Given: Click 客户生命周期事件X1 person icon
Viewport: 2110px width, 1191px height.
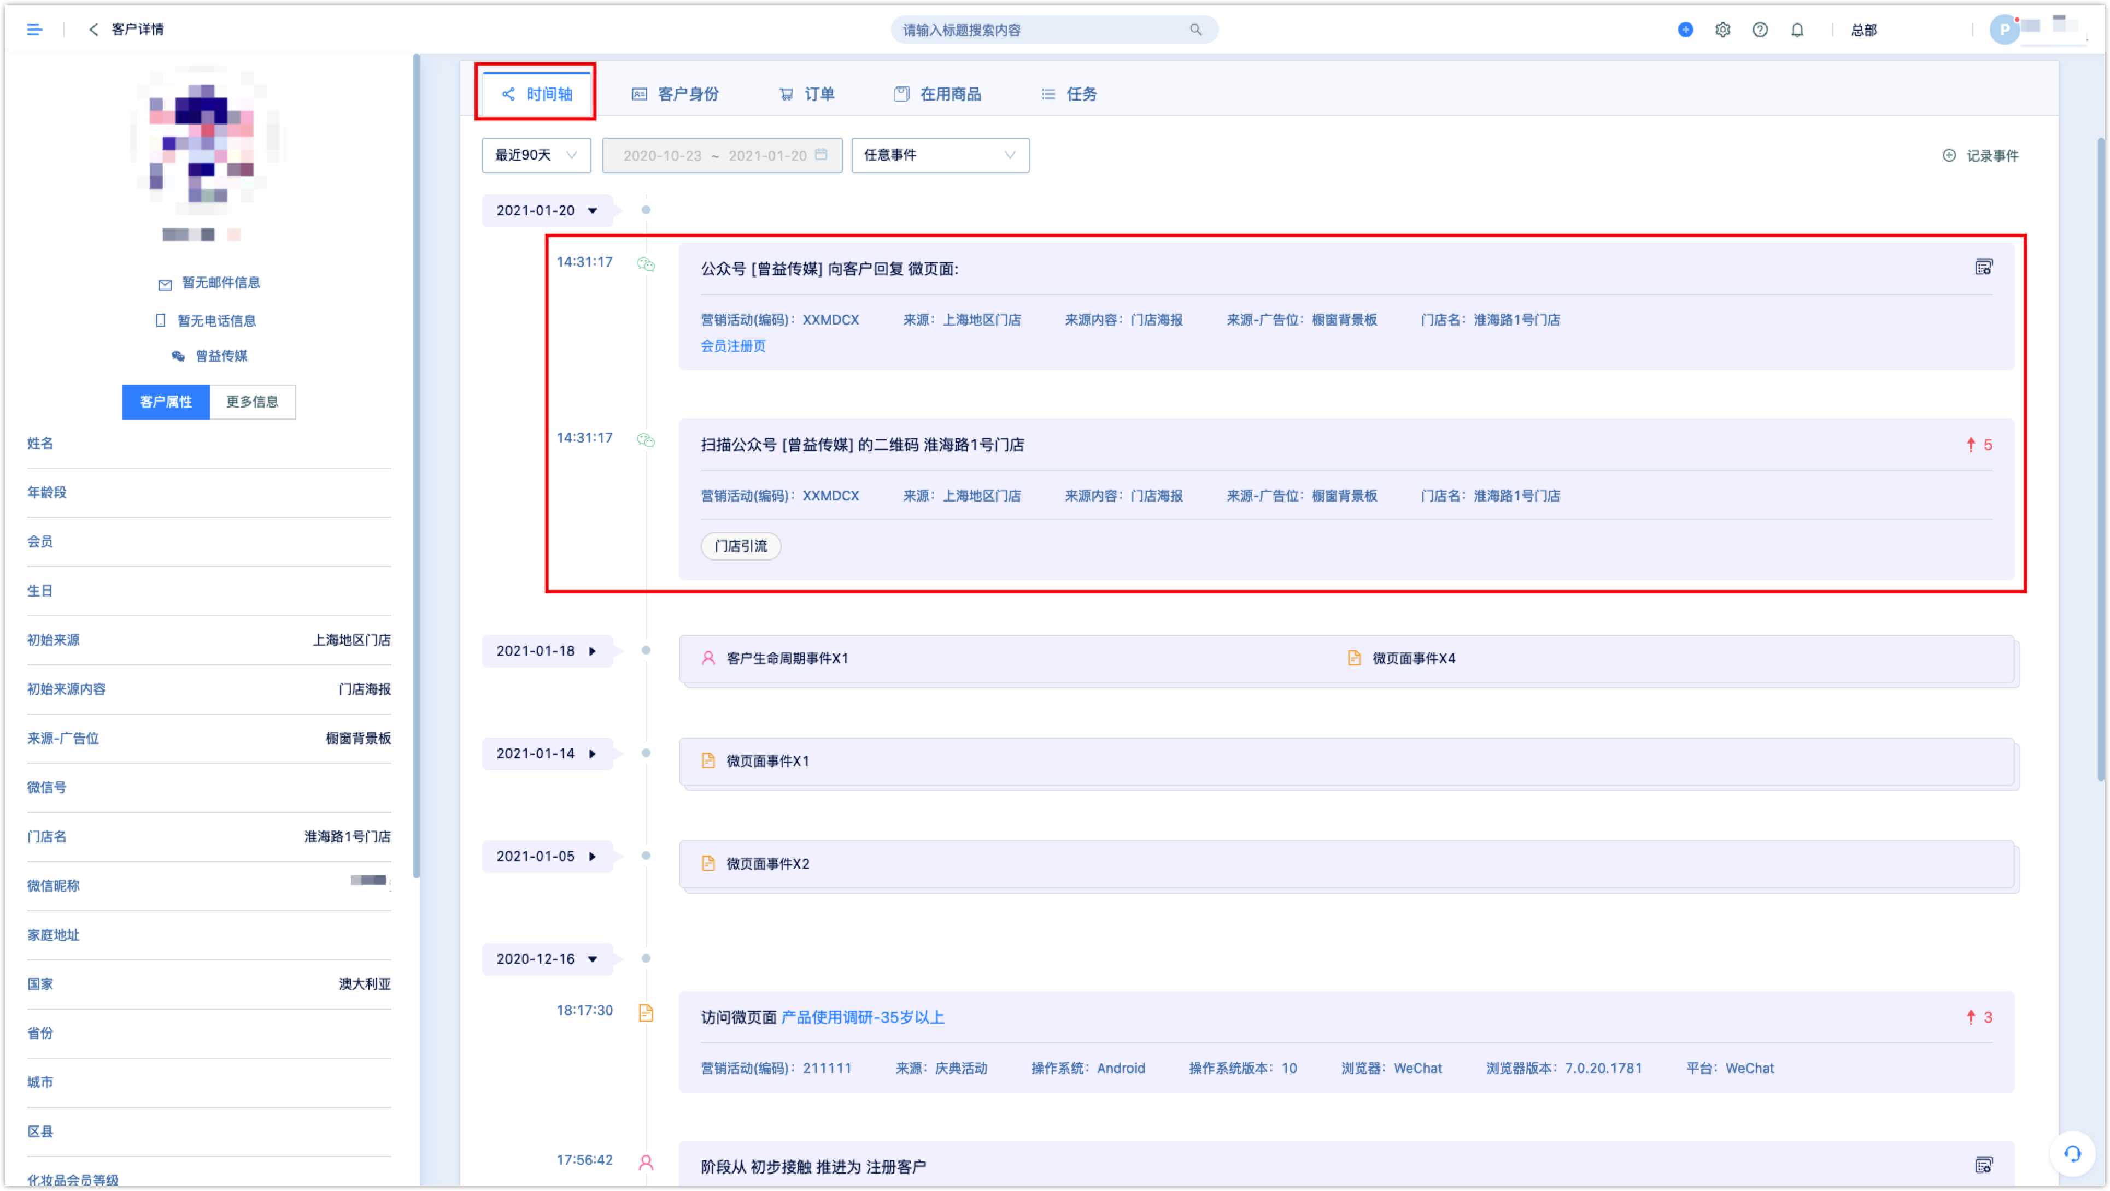Looking at the screenshot, I should point(708,657).
